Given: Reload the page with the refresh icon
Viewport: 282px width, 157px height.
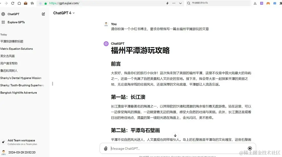Looking at the screenshot, I should point(13,3).
